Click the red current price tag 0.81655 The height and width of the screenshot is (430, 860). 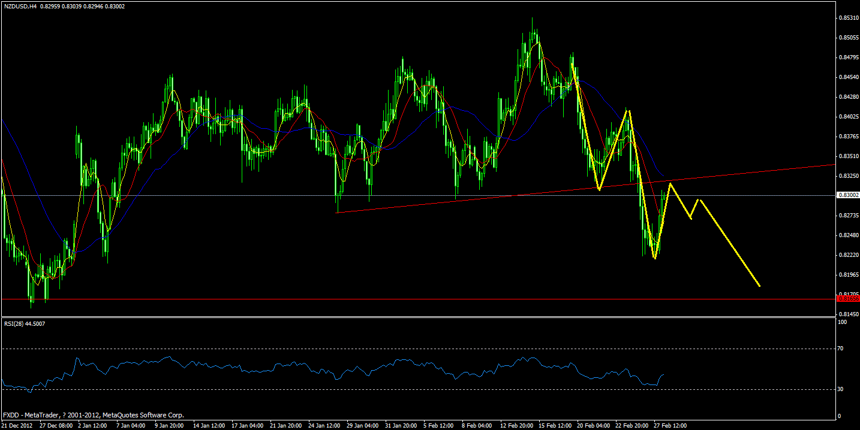coord(849,299)
